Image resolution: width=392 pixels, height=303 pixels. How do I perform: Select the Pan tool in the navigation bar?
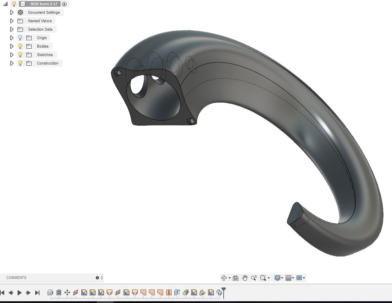pyautogui.click(x=245, y=278)
